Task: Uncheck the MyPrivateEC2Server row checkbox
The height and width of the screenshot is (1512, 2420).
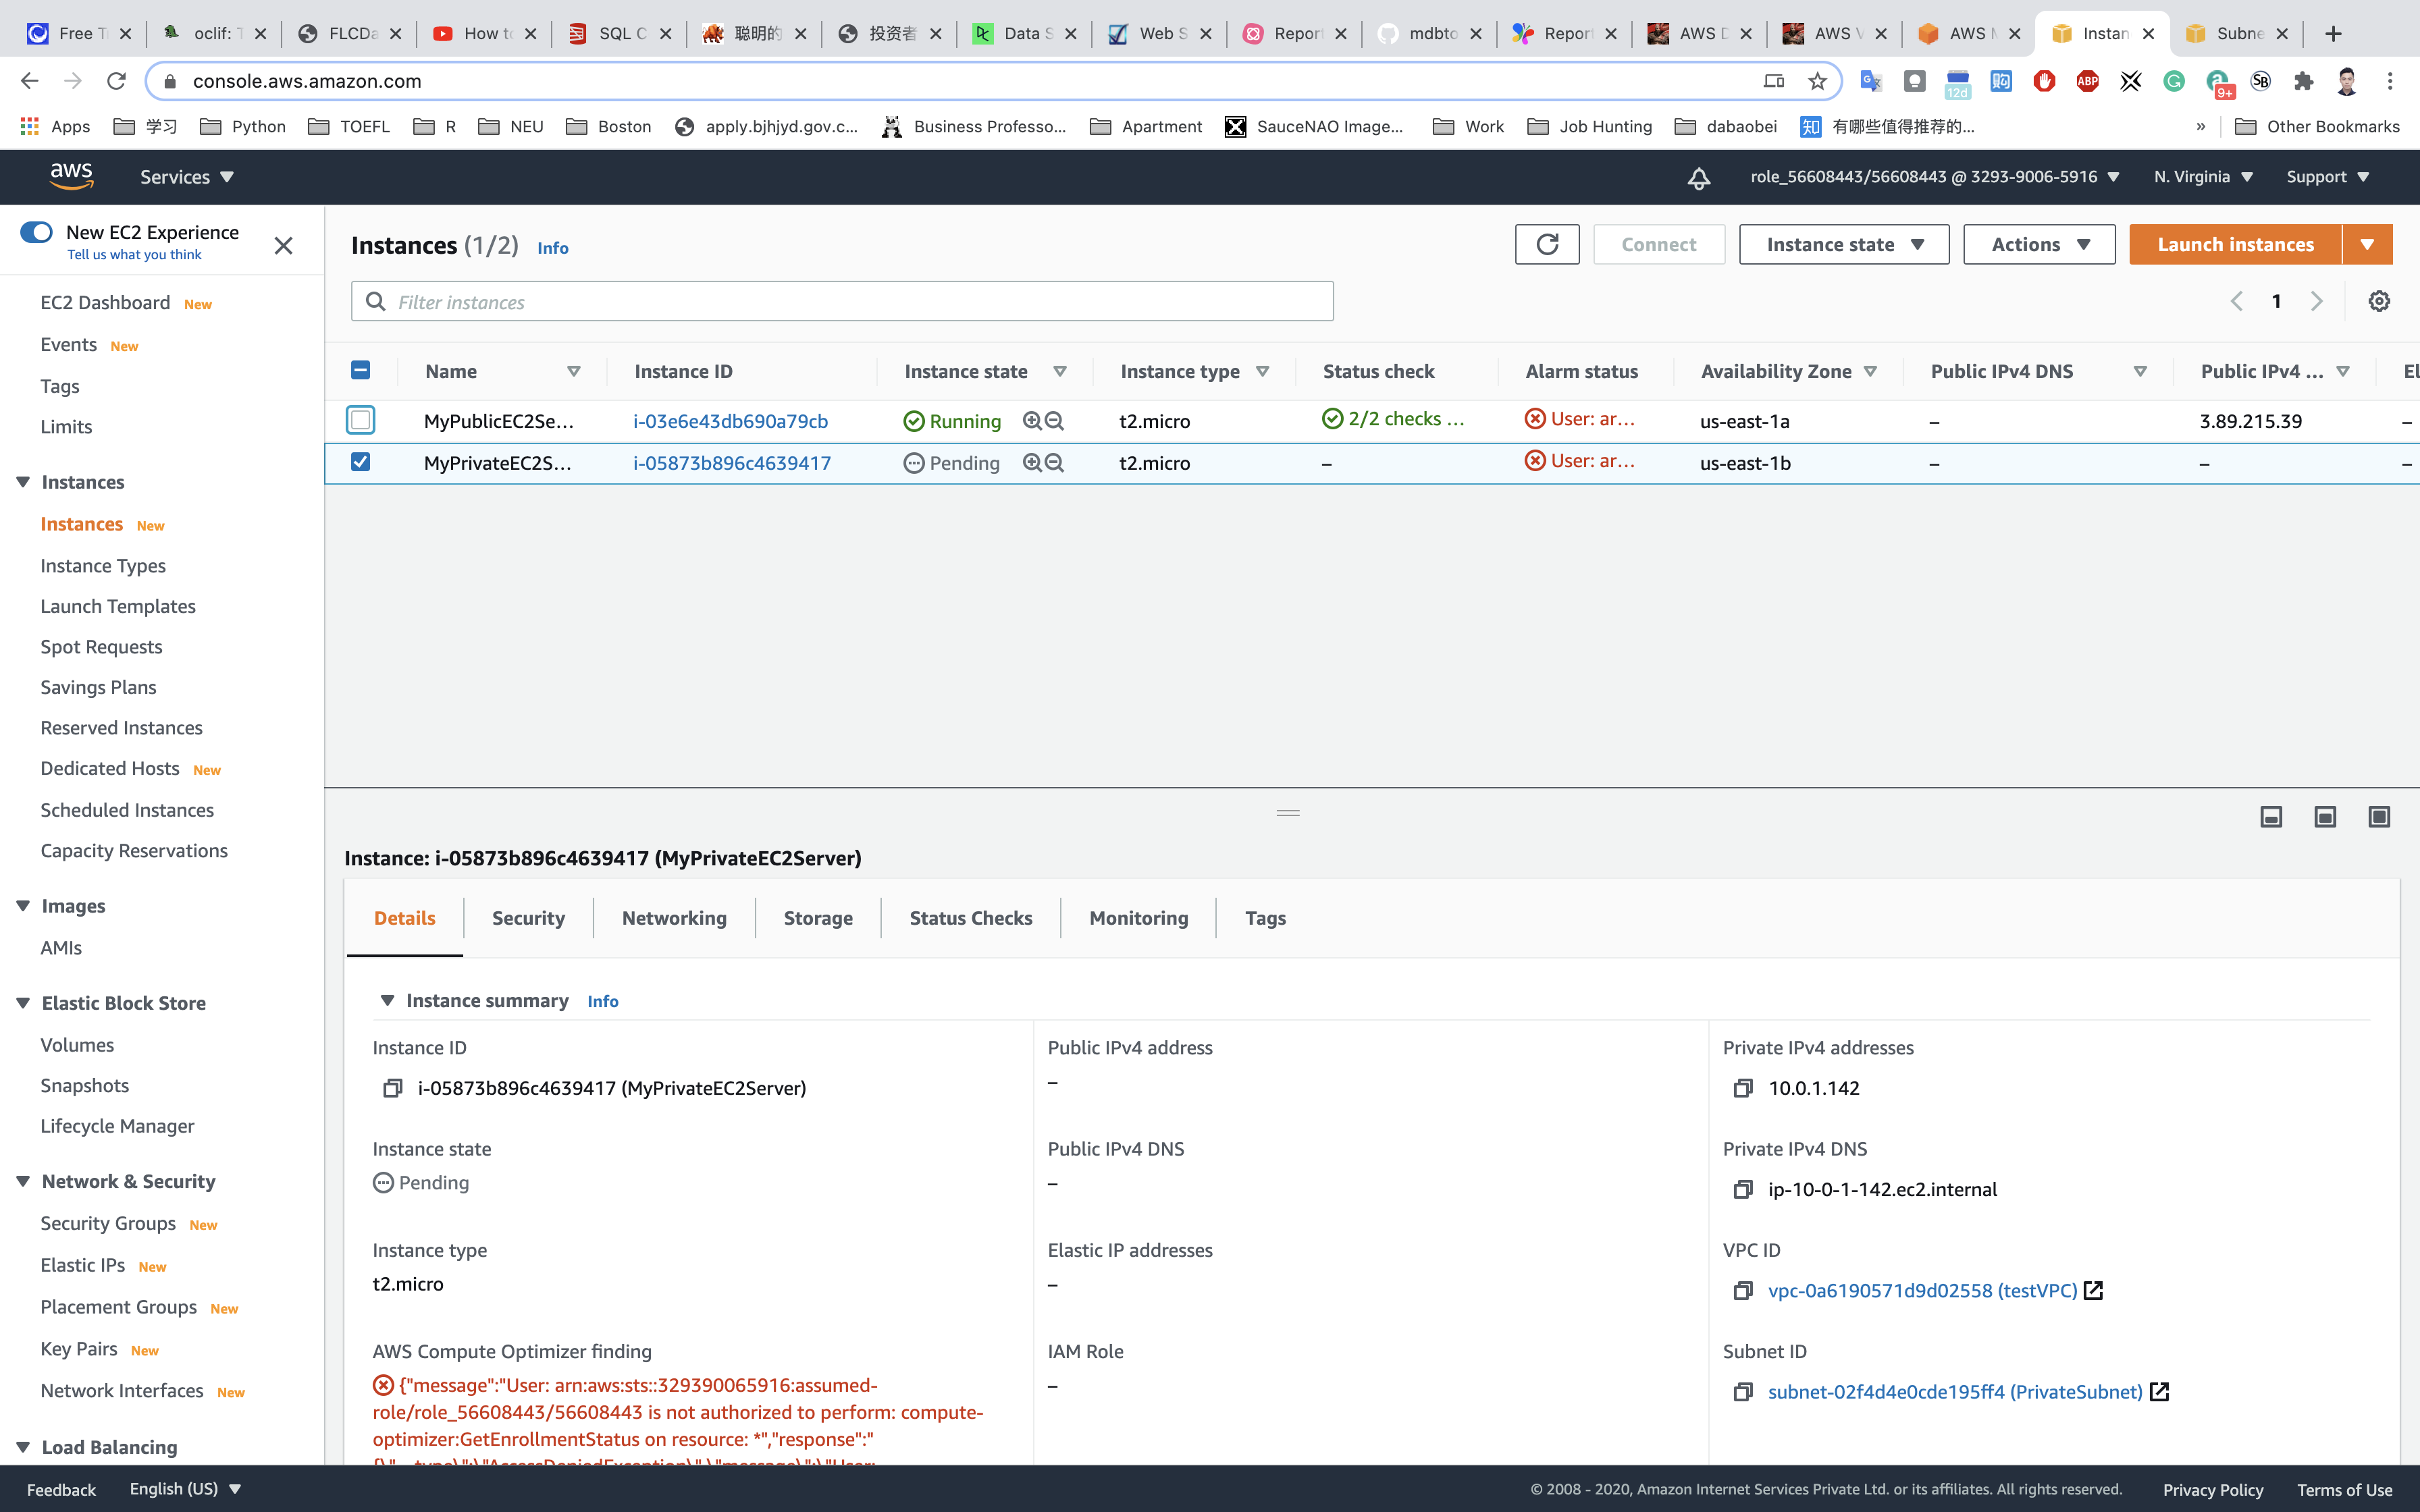Action: (361, 462)
